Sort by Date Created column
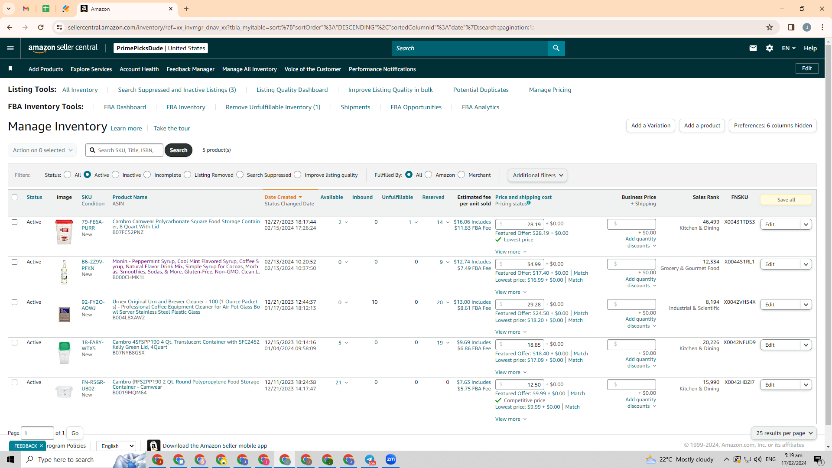The width and height of the screenshot is (832, 468). tap(283, 197)
